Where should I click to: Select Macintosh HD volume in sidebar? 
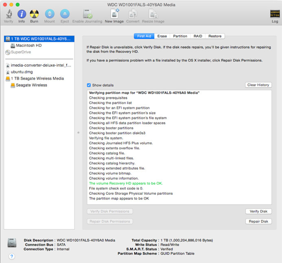(39, 46)
